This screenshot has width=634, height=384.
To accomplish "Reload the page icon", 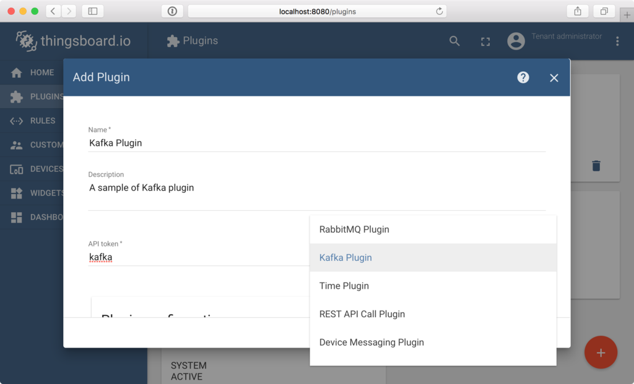I will [x=439, y=11].
